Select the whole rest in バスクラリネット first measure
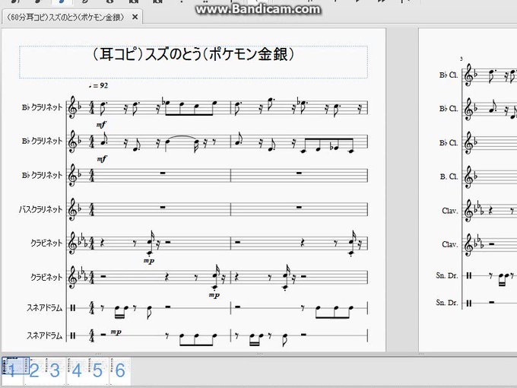The height and width of the screenshot is (388, 517). pos(163,207)
